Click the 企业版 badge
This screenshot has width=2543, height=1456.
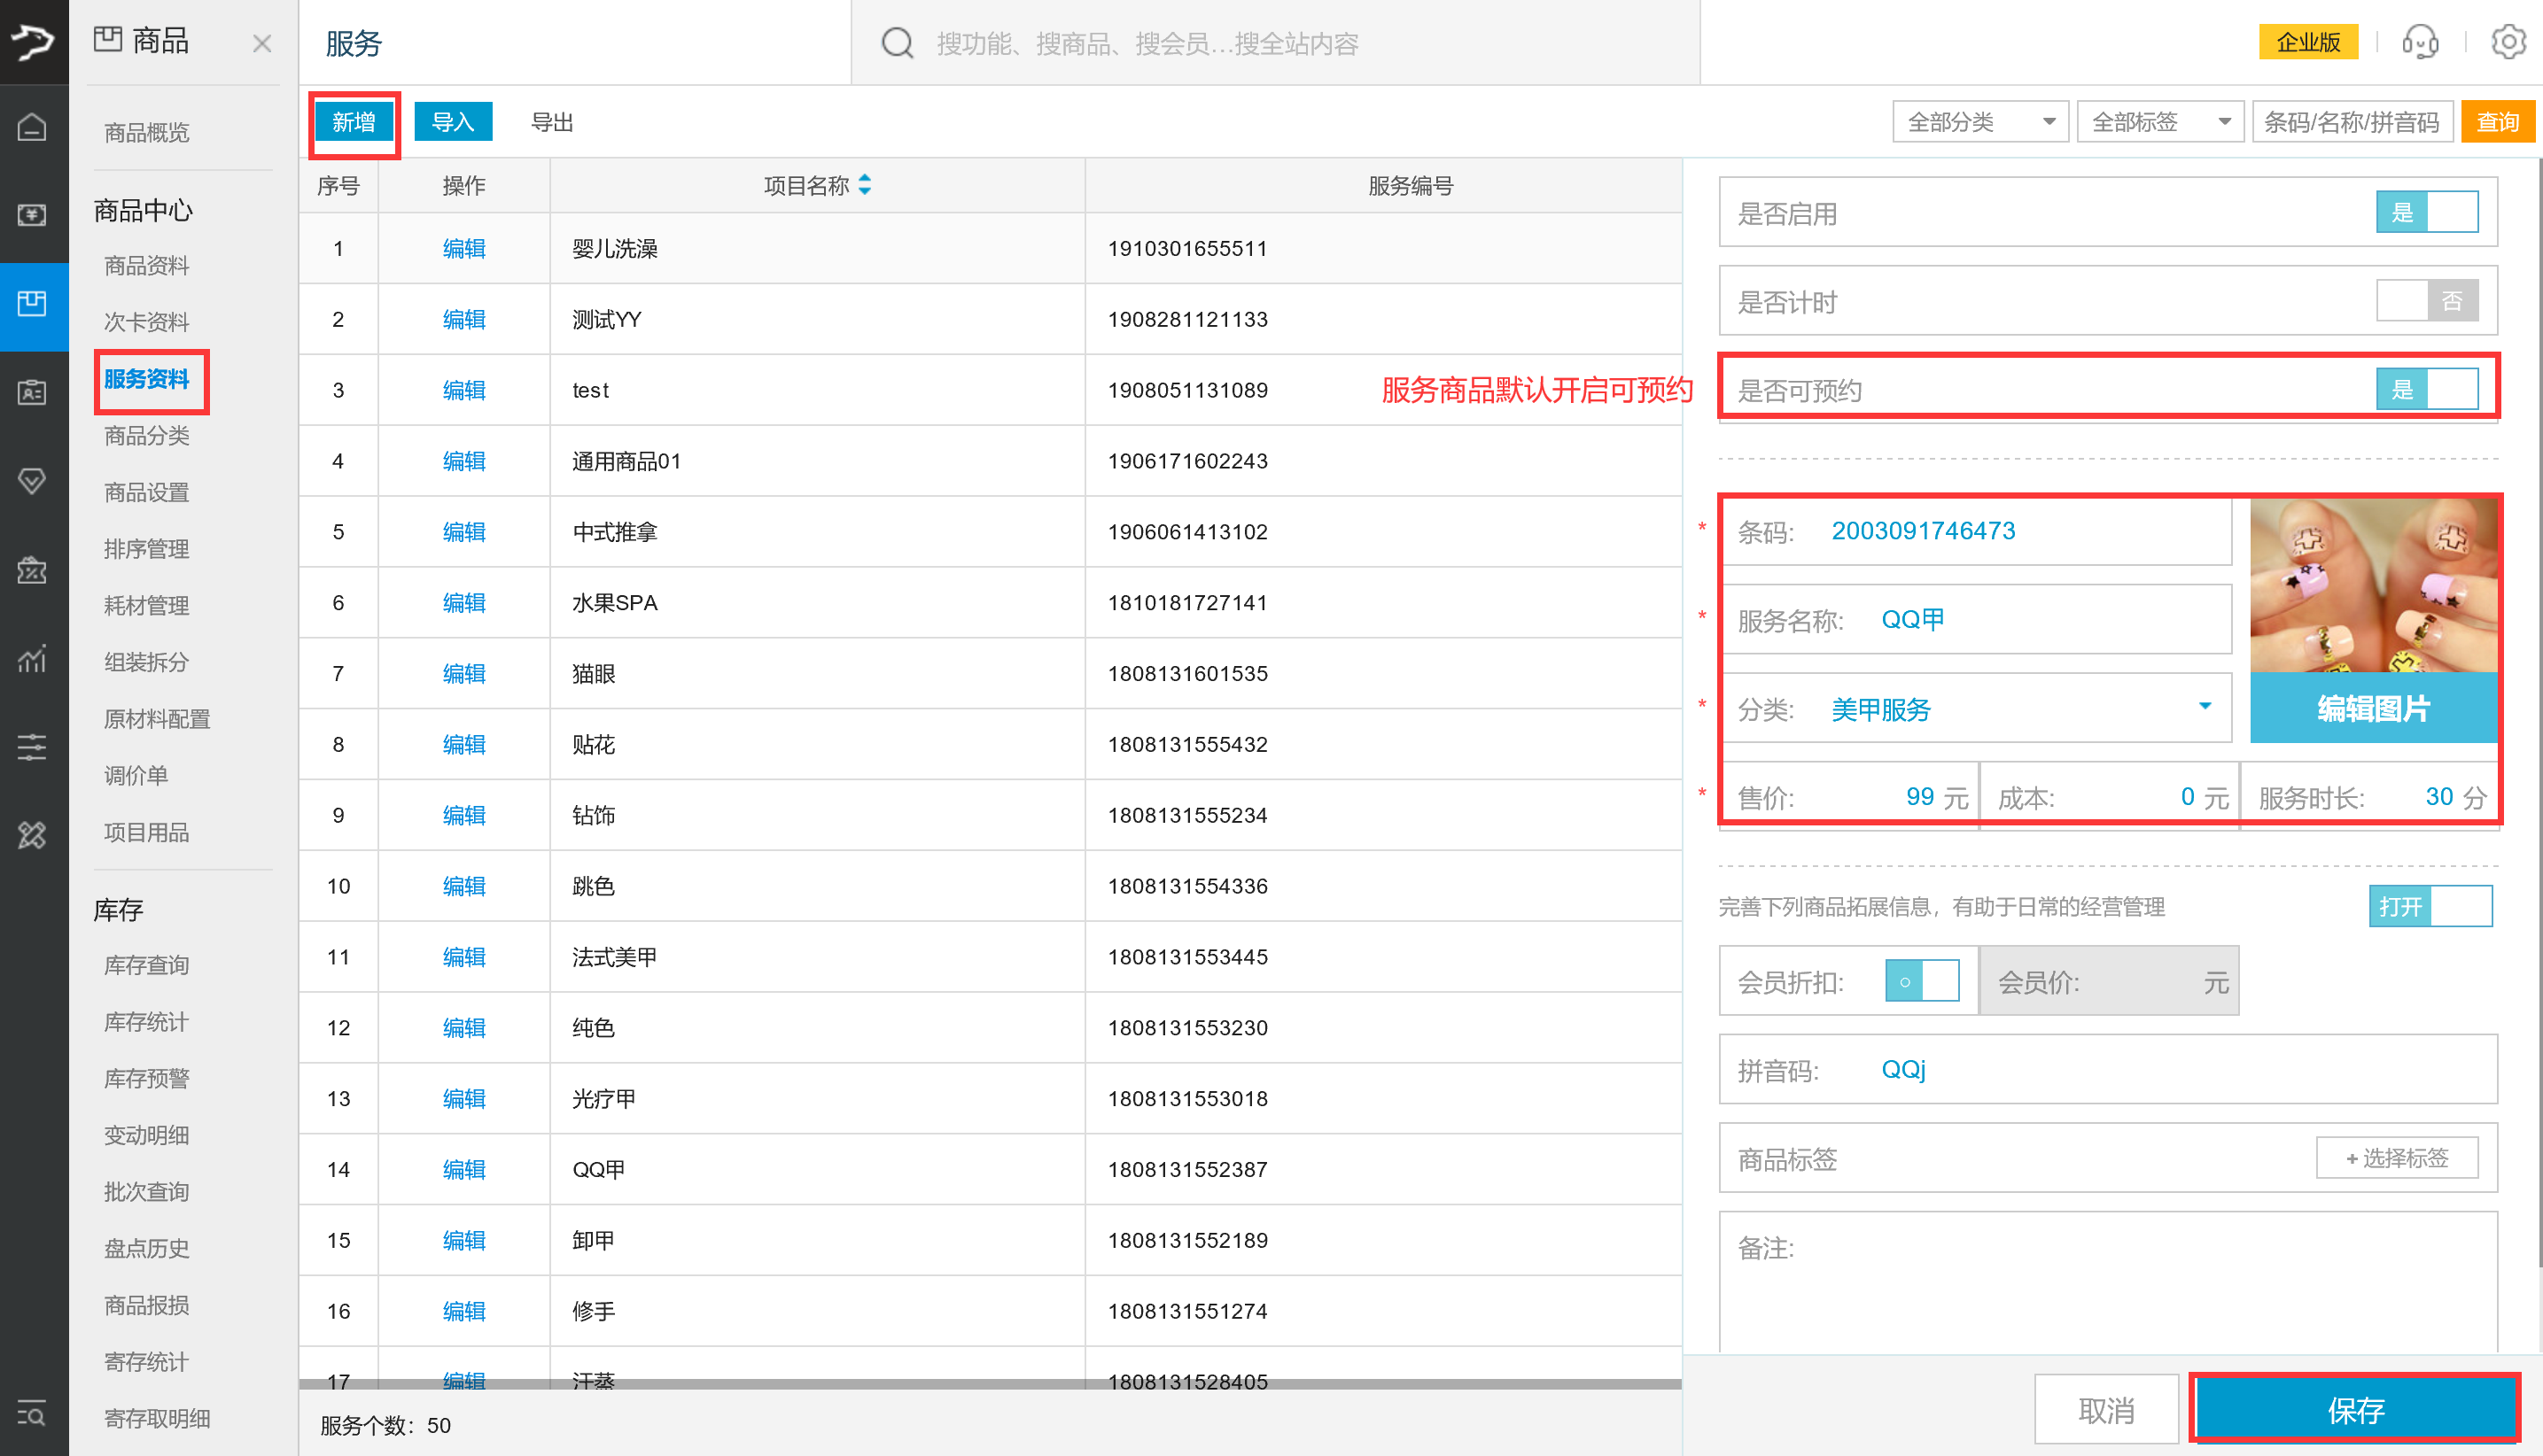[2308, 42]
